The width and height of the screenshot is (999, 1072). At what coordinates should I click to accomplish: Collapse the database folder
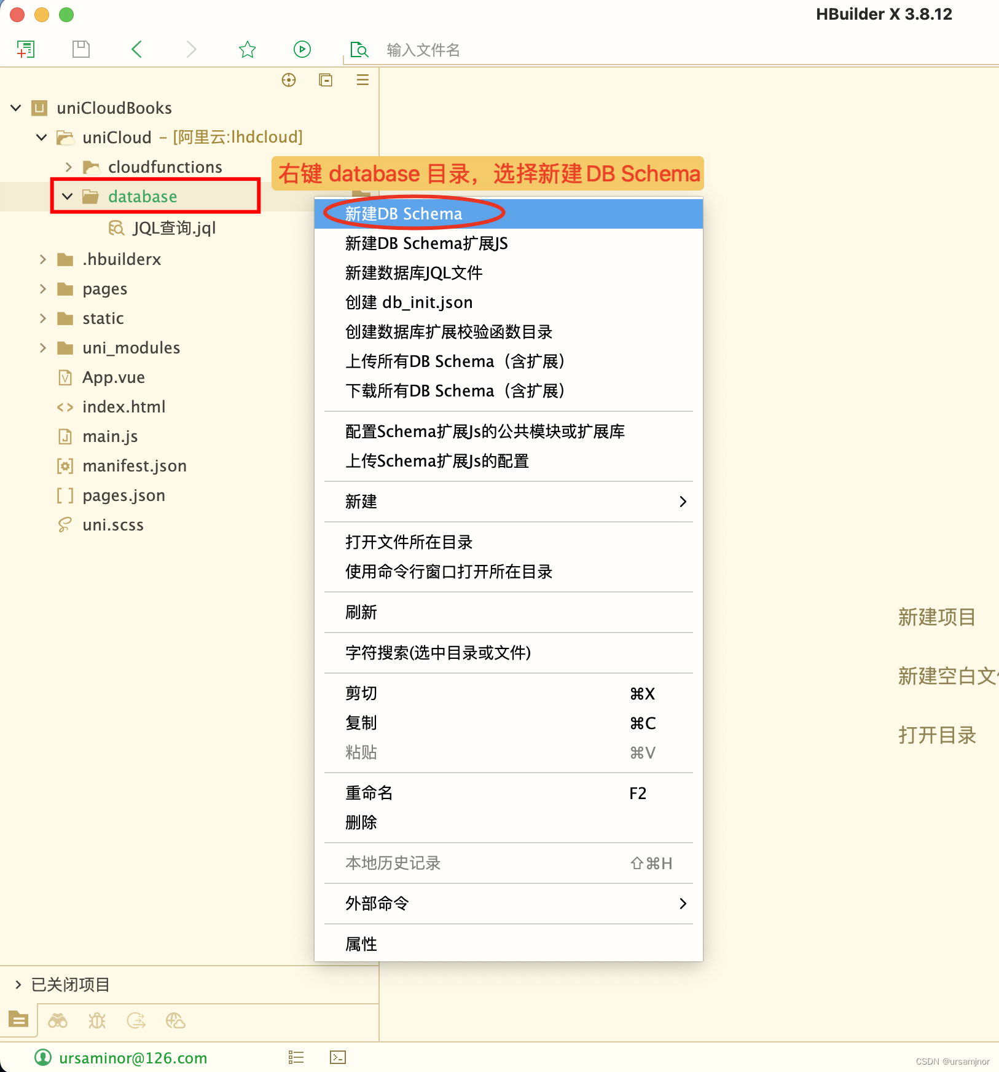pyautogui.click(x=68, y=197)
